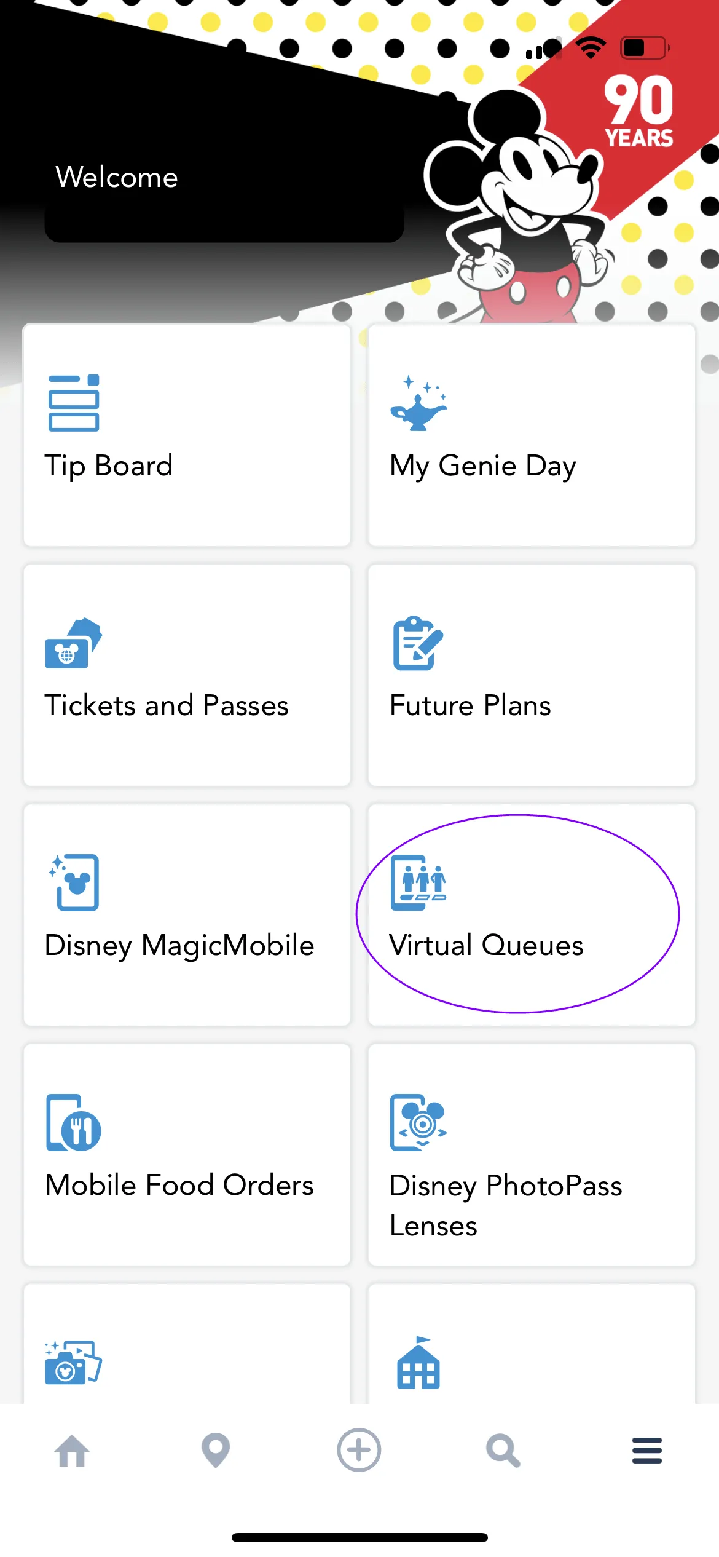This screenshot has height=1557, width=719.
Task: Tap the Tickets and Passes icon
Action: tap(73, 643)
